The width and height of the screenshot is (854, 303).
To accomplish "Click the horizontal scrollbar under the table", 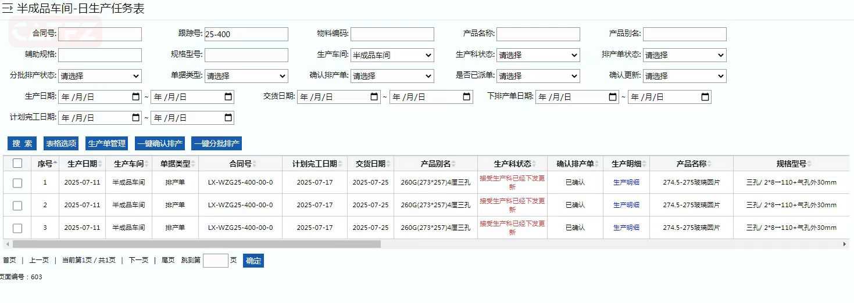I will pyautogui.click(x=196, y=244).
